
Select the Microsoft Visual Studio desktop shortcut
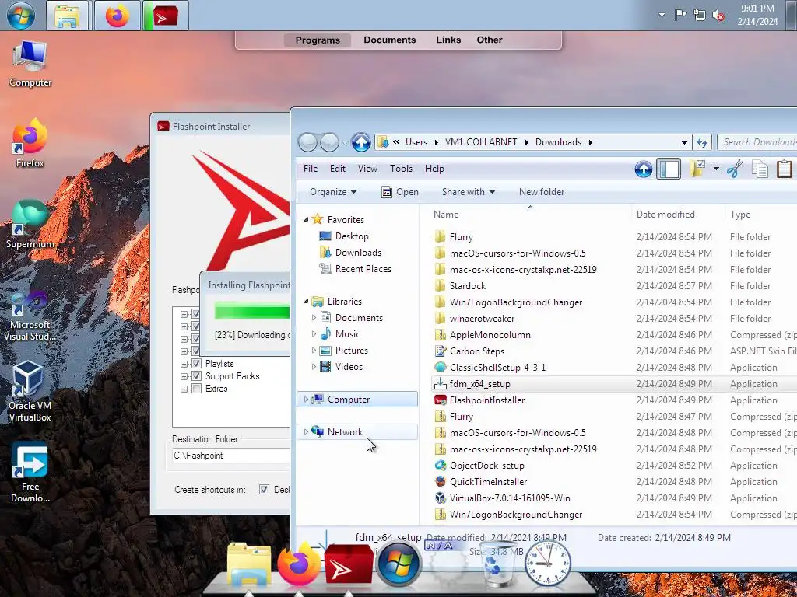point(30,316)
